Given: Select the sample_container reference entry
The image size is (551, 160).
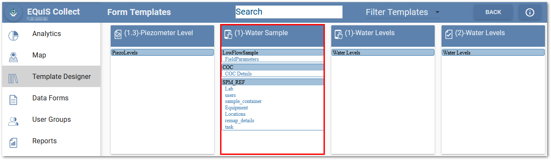Looking at the screenshot, I should [x=243, y=101].
